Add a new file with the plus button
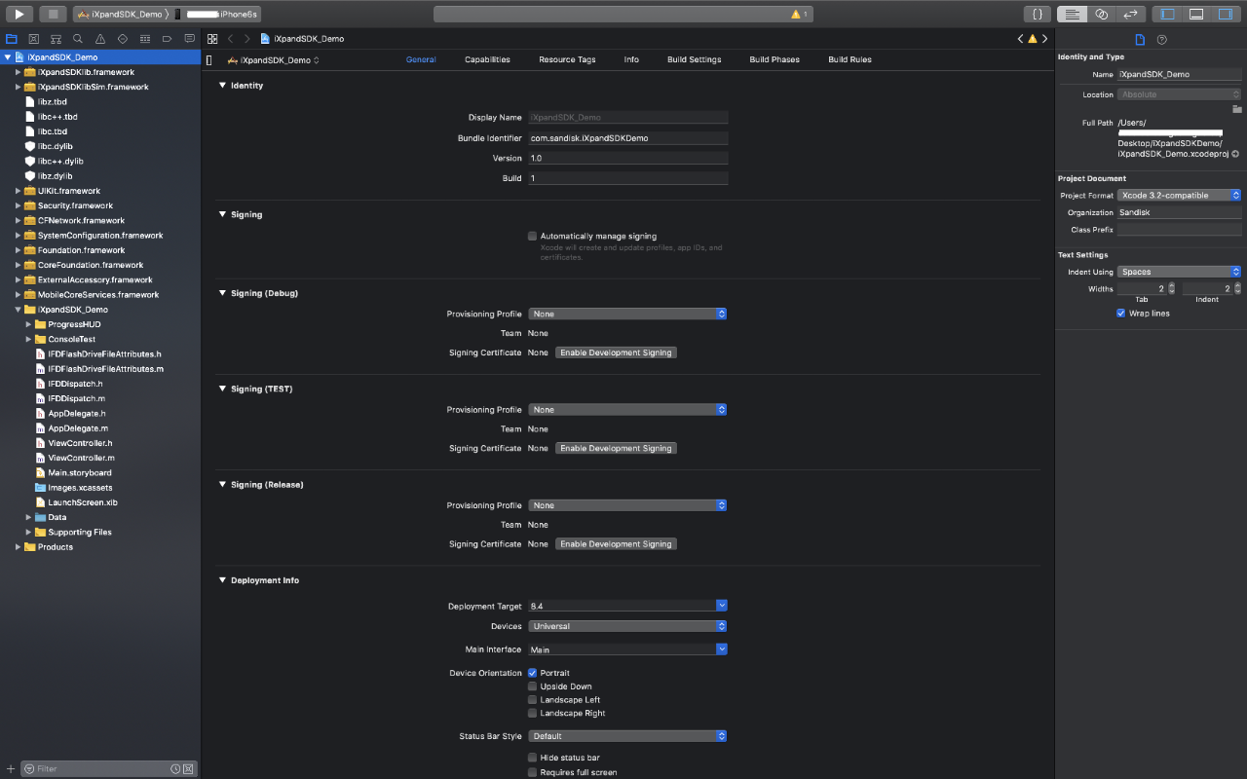Image resolution: width=1247 pixels, height=779 pixels. (x=11, y=768)
